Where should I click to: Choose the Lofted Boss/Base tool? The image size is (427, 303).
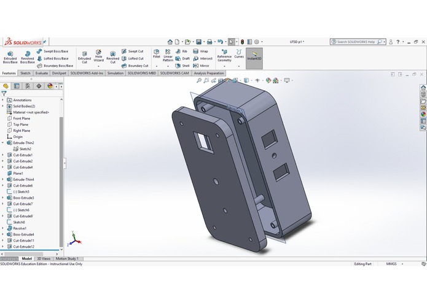pyautogui.click(x=53, y=58)
